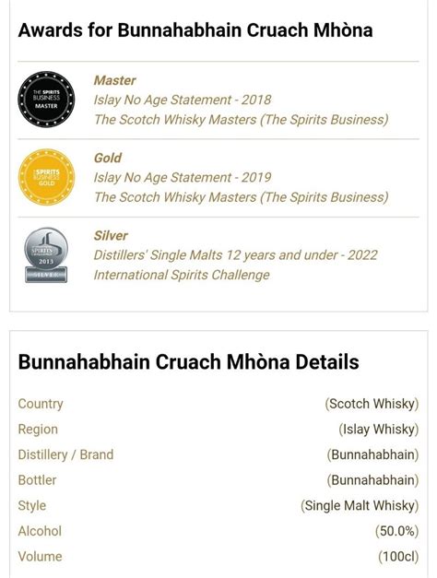Open the Master award title
Screen dimensions: 437x578
114,80
